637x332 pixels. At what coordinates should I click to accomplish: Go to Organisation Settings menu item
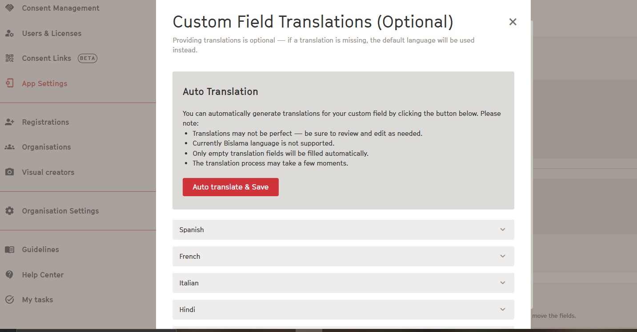pos(60,211)
